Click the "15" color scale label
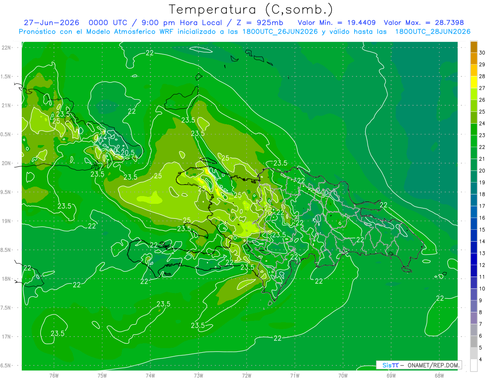 (x=482, y=230)
